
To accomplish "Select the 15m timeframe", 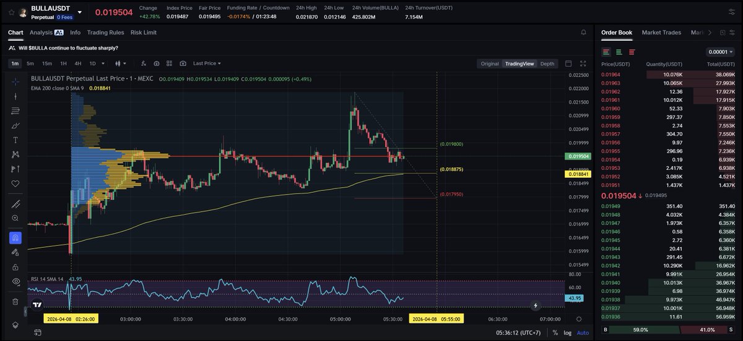I will [46, 63].
